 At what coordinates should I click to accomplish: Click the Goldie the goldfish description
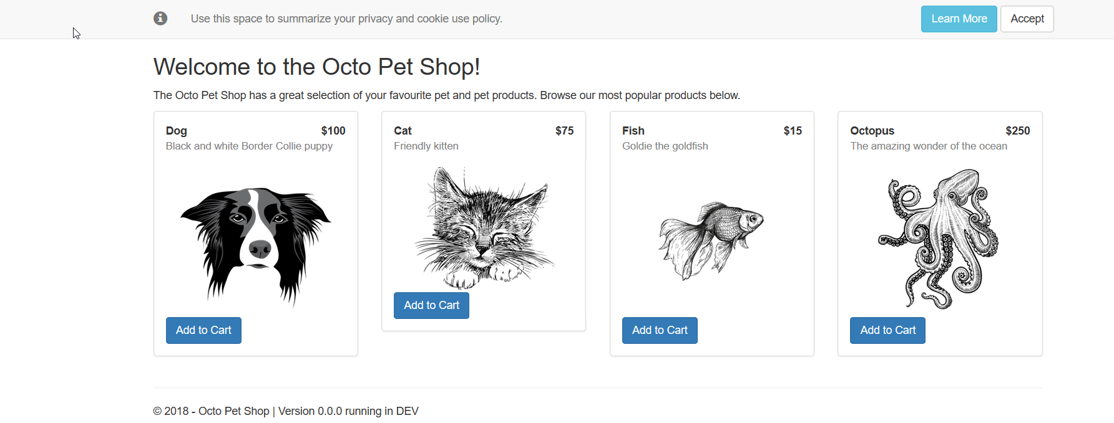click(x=665, y=146)
